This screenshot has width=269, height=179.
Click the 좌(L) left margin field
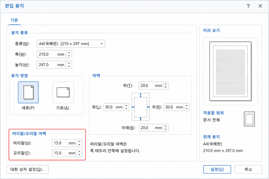point(113,107)
